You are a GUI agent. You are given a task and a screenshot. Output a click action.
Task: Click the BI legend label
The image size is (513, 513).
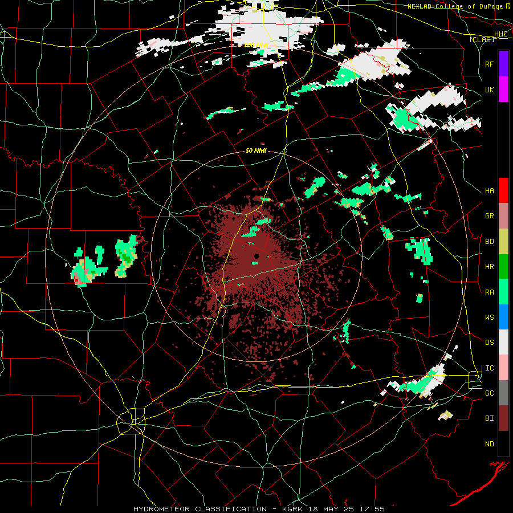tap(489, 418)
